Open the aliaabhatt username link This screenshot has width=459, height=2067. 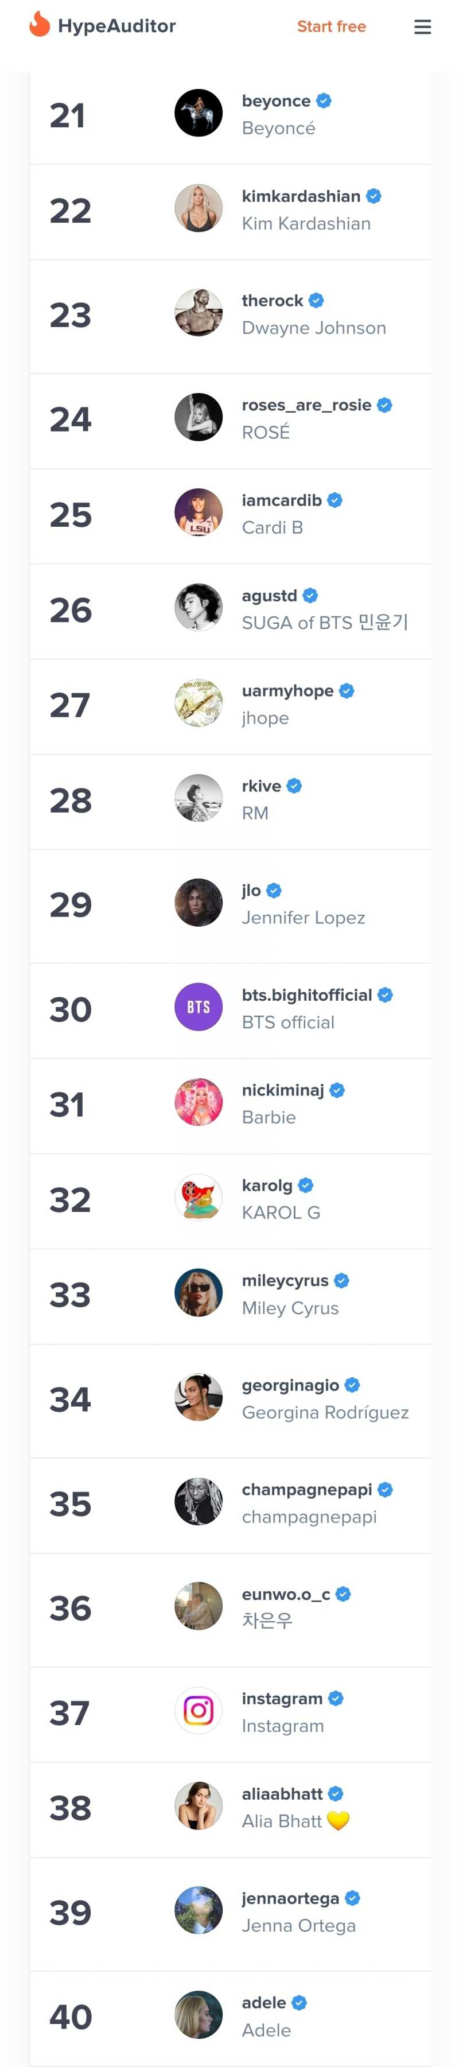click(282, 1793)
